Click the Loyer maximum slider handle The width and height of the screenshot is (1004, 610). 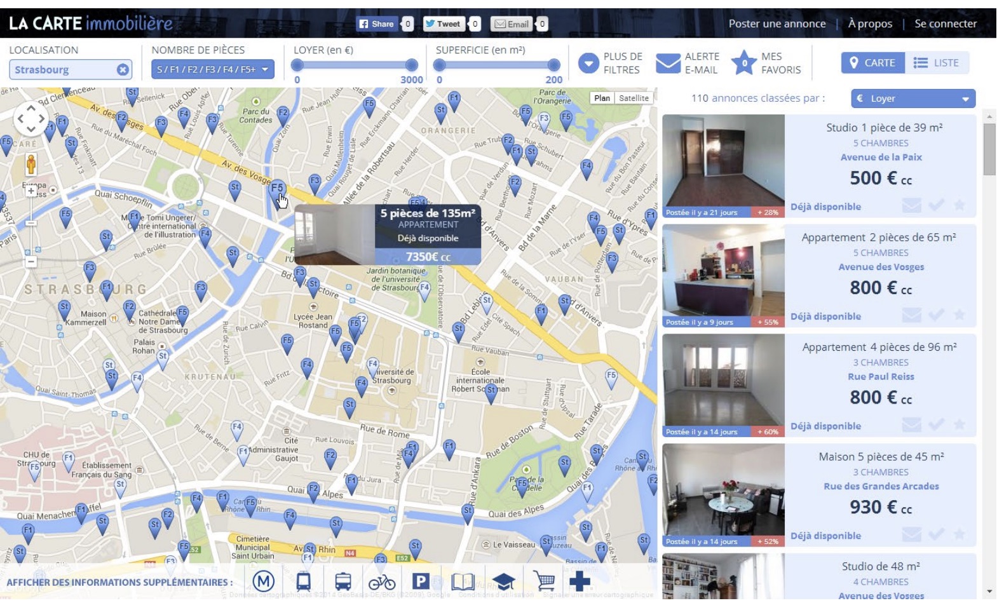click(412, 65)
